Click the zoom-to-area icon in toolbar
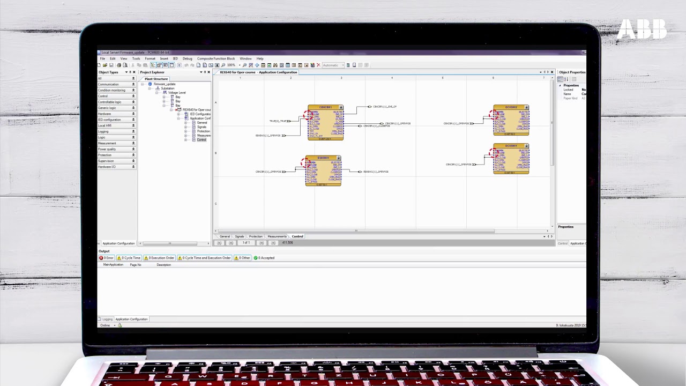This screenshot has height=386, width=686. (251, 65)
